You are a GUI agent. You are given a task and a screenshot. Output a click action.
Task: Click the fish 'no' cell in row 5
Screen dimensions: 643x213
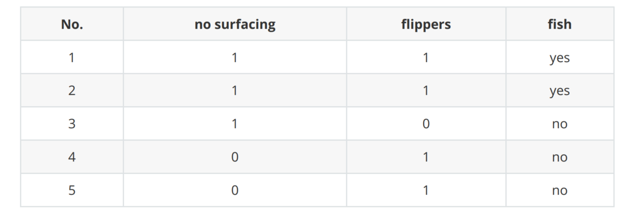559,190
